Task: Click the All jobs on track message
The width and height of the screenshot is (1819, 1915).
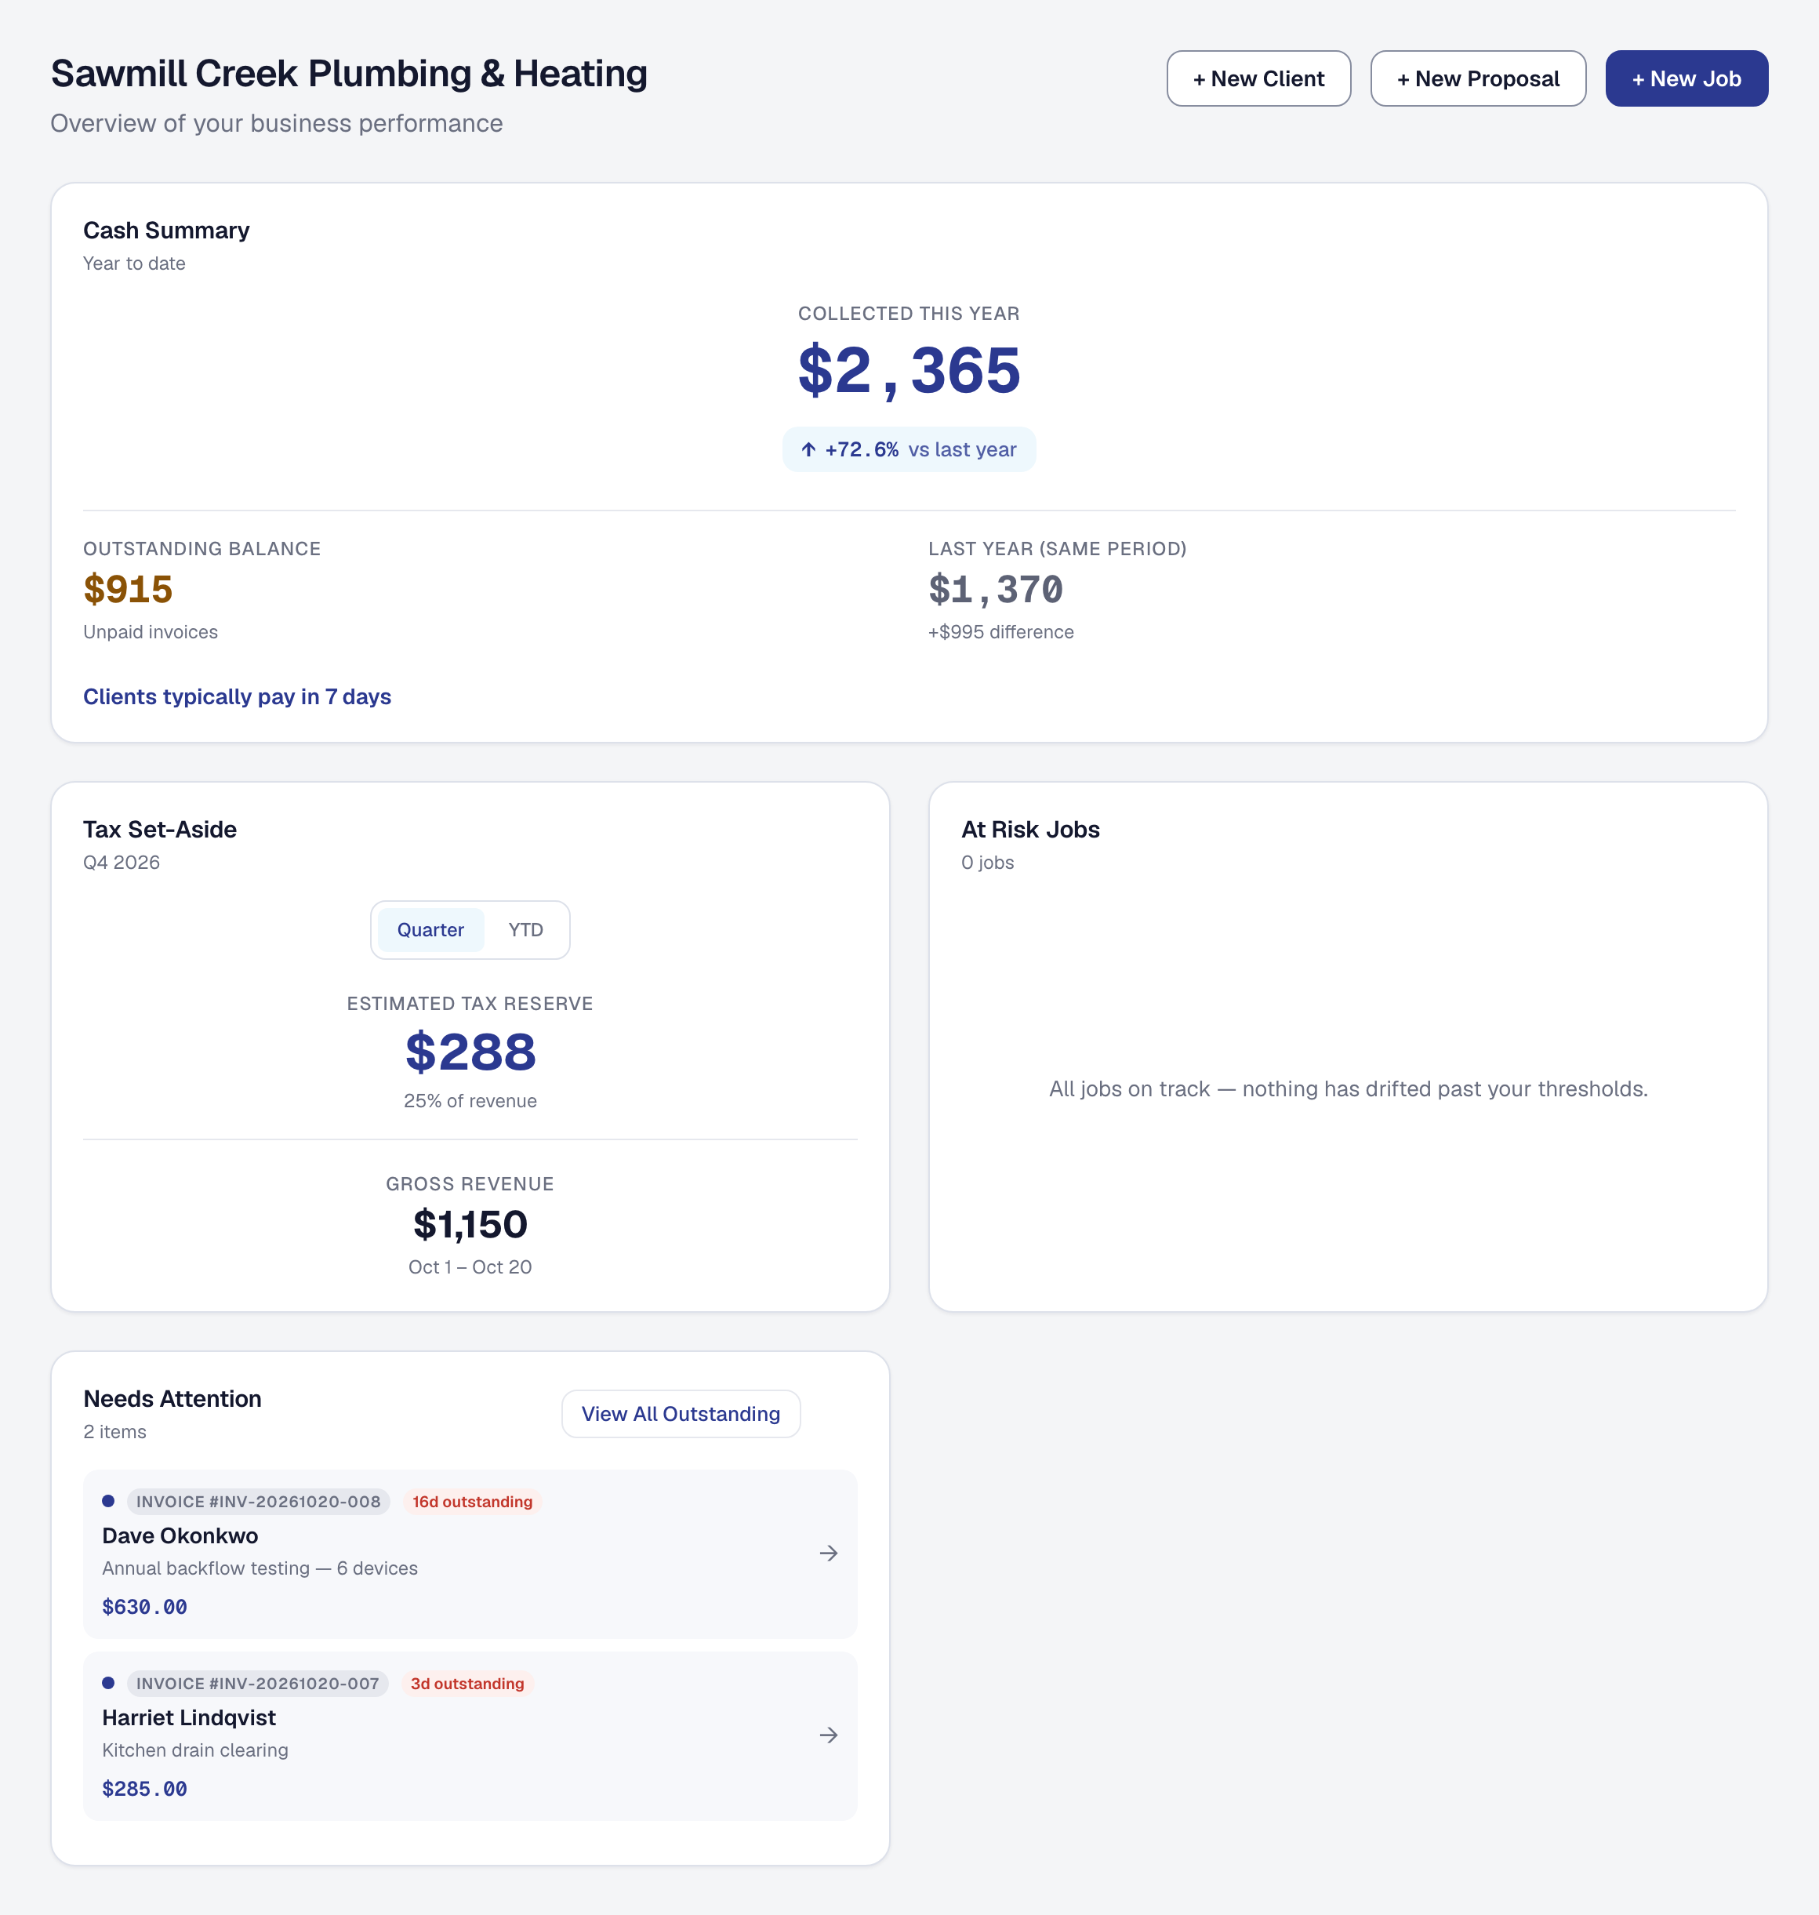Action: tap(1349, 1089)
